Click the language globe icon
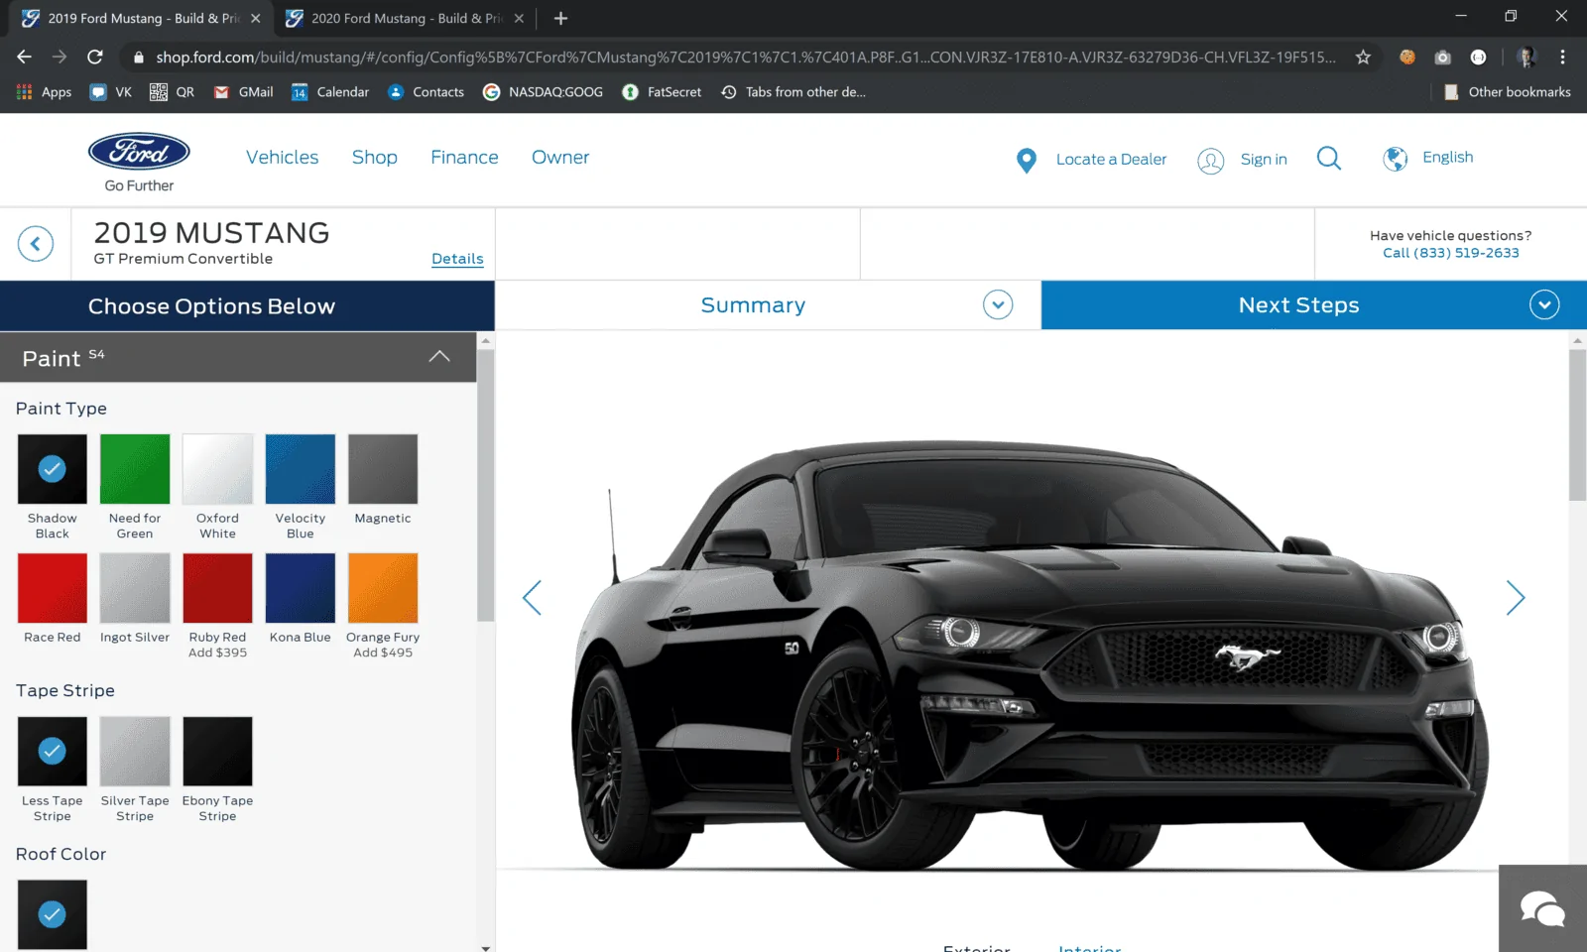This screenshot has height=952, width=1587. pyautogui.click(x=1396, y=159)
